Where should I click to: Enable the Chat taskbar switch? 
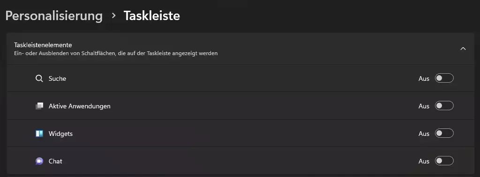[x=444, y=161]
